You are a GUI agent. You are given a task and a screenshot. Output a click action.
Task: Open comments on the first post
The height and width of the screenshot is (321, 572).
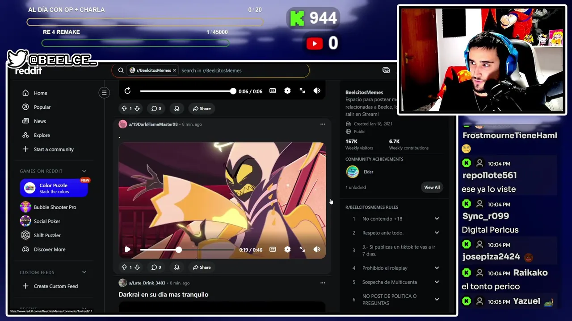[x=156, y=108]
